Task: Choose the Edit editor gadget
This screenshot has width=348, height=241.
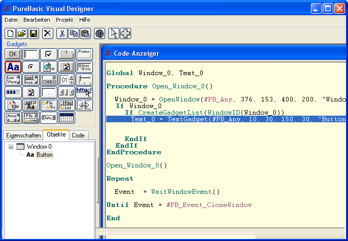Action: point(13,105)
